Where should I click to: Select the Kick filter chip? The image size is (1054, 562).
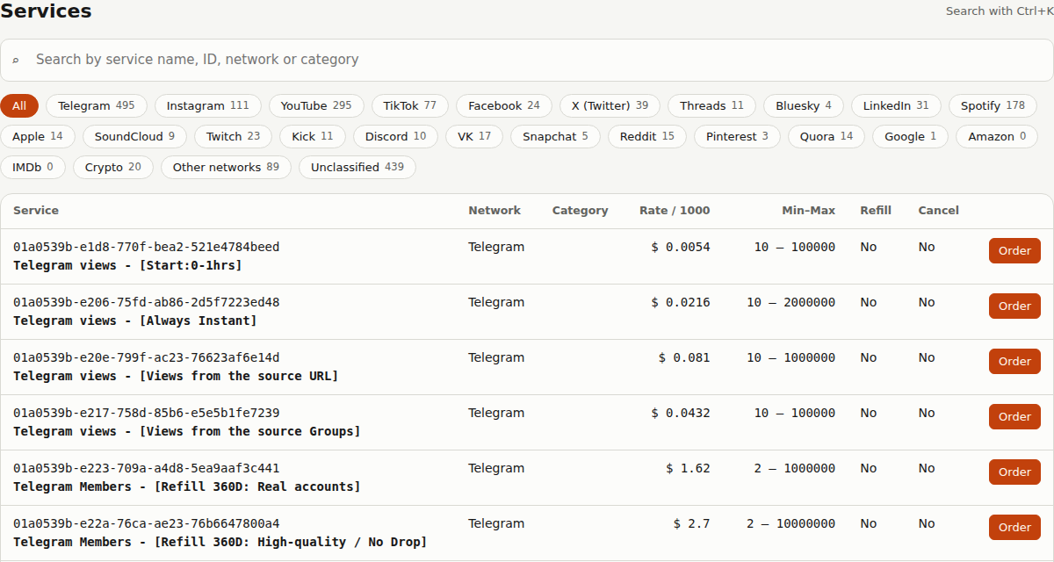[313, 137]
